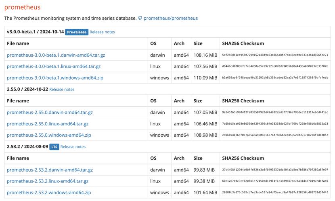The height and width of the screenshot is (201, 335).
Task: Click SHA256 checksum of 2.53.2 windows build
Action: [275, 193]
